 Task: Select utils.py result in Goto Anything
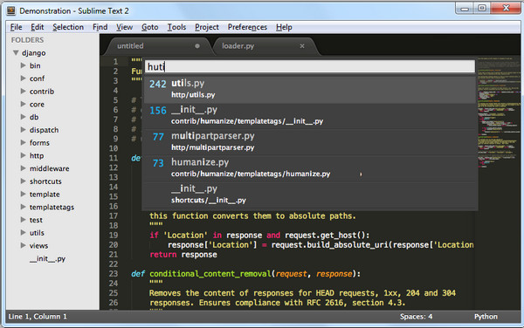[x=309, y=90]
